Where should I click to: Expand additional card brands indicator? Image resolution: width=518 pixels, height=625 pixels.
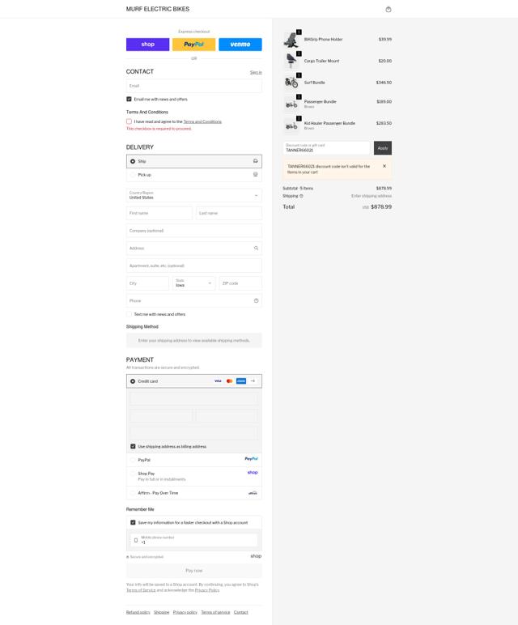coord(253,381)
